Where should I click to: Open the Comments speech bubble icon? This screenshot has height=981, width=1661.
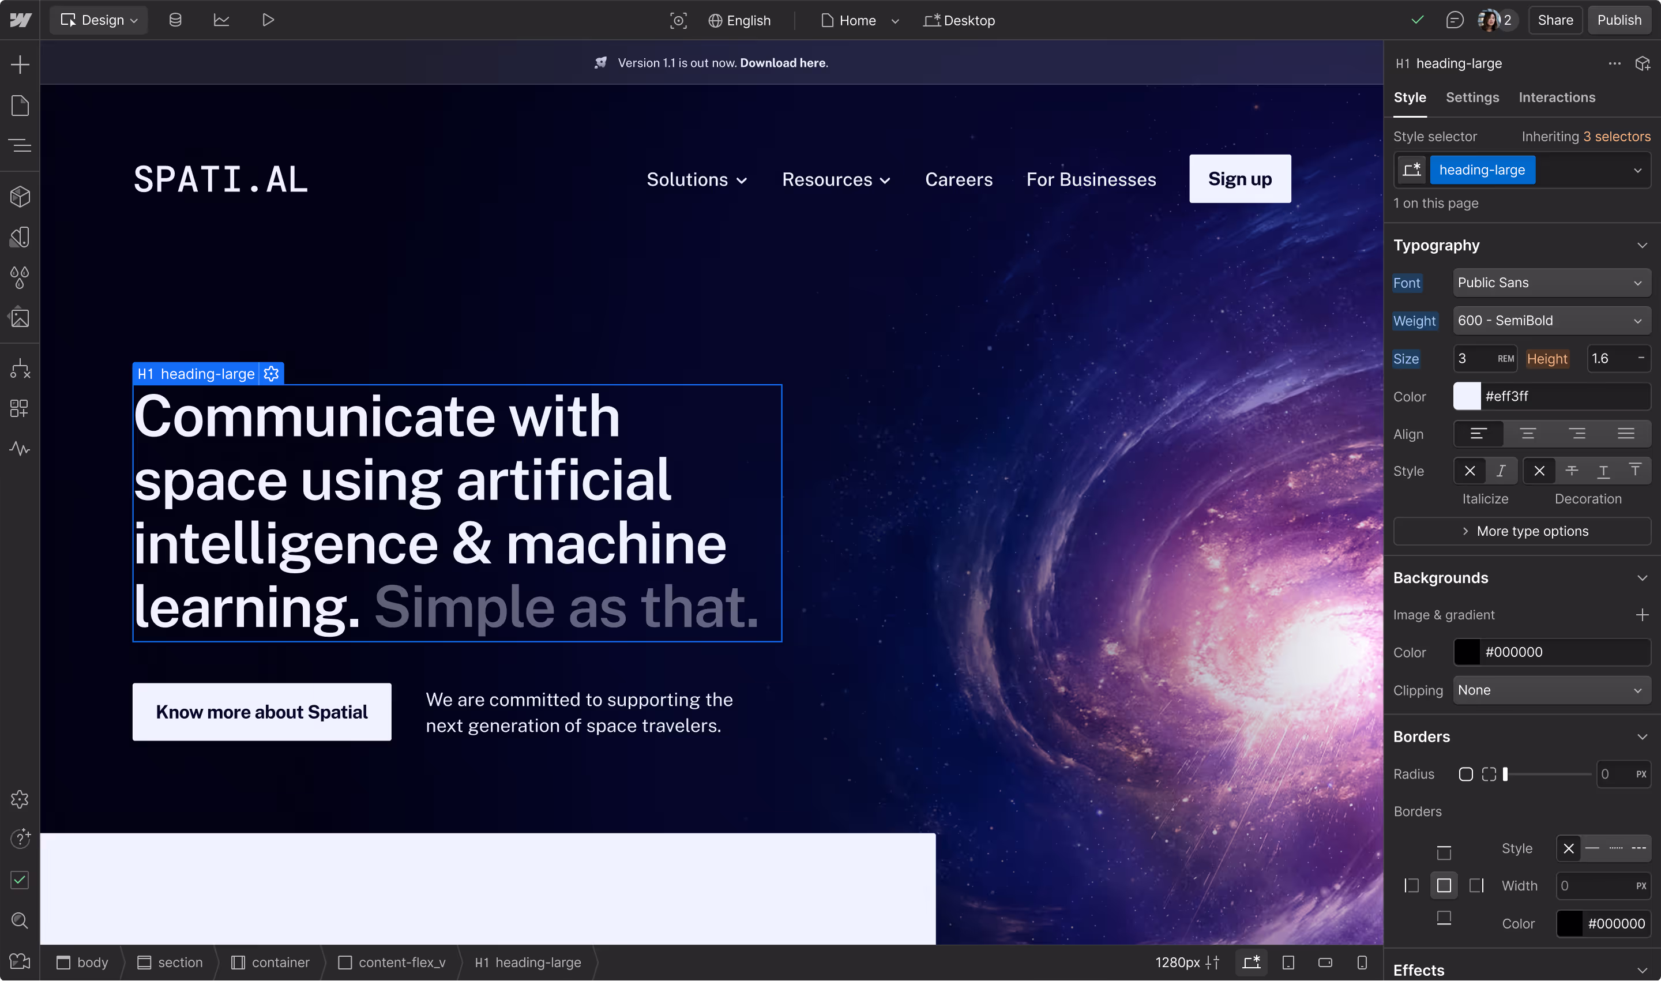[1454, 20]
